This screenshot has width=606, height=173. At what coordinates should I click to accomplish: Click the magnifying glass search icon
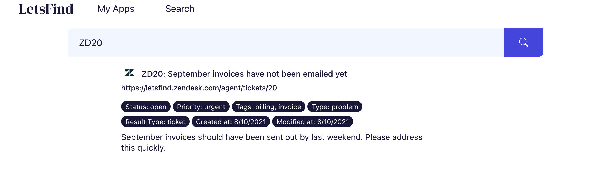pyautogui.click(x=523, y=42)
